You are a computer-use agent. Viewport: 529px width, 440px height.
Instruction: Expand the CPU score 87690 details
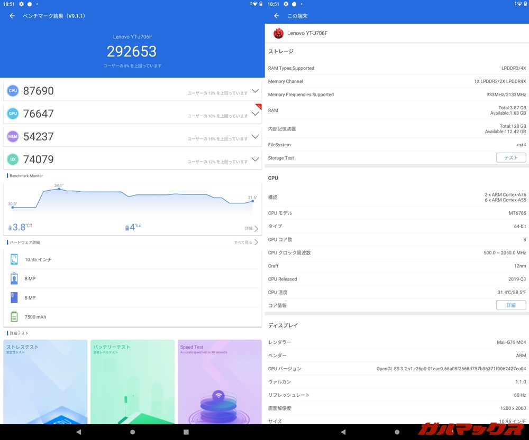[255, 91]
